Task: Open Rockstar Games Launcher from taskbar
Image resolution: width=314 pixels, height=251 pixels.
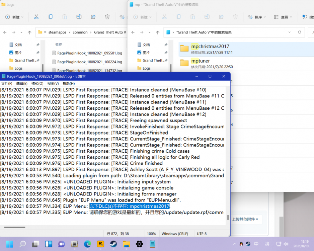Action: pyautogui.click(x=100, y=244)
